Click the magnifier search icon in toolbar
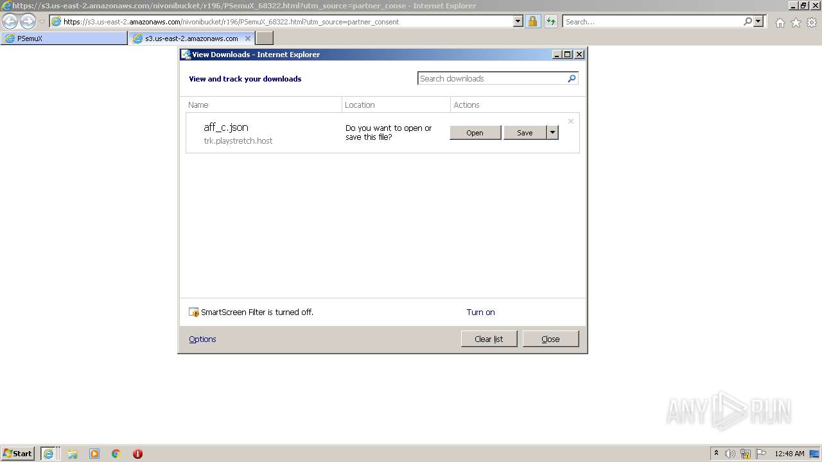The height and width of the screenshot is (462, 822). [748, 21]
